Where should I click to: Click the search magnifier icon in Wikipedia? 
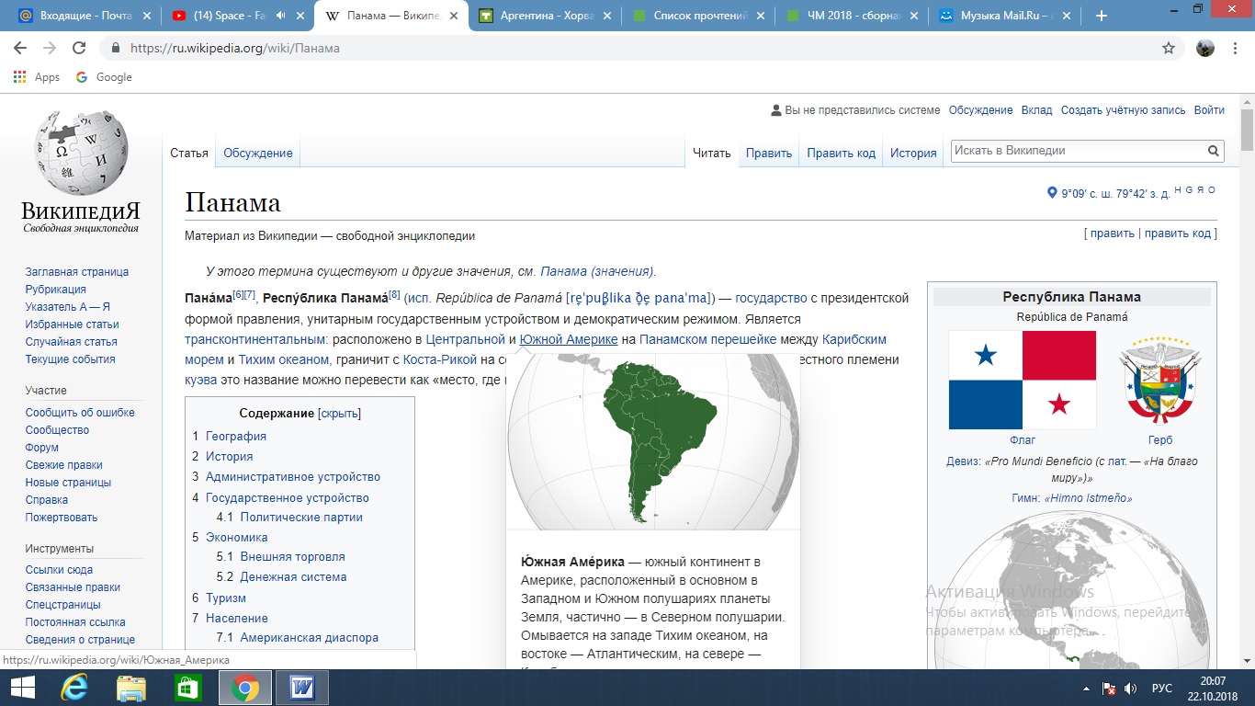(x=1214, y=151)
